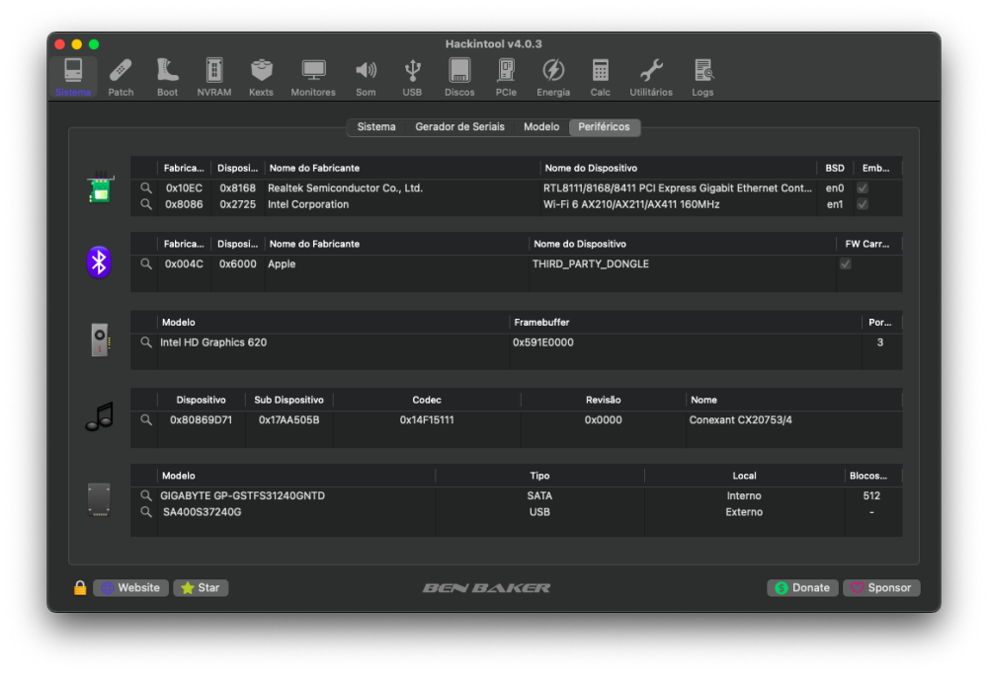This screenshot has height=675, width=988.
Task: Search the Conexant audio row magnifier
Action: click(145, 419)
